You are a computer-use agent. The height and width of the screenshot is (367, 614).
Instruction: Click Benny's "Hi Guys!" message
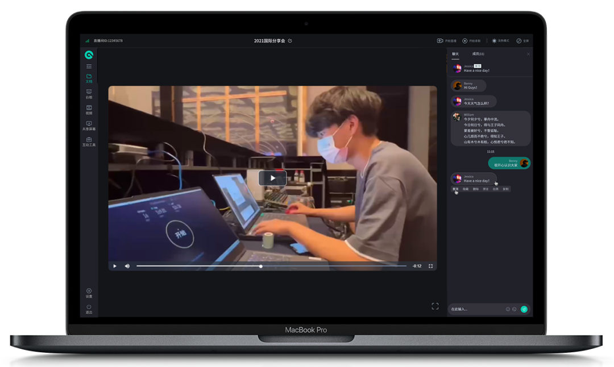[x=468, y=86]
